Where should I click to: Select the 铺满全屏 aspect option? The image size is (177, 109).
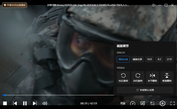click(x=137, y=59)
